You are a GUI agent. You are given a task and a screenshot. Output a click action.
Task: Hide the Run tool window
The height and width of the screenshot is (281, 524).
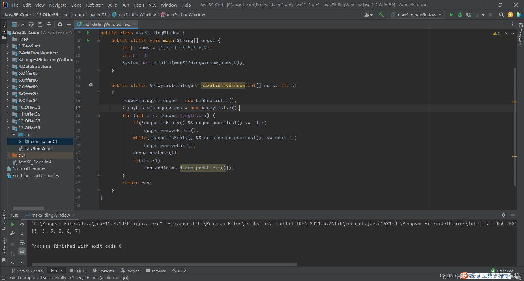click(x=513, y=215)
